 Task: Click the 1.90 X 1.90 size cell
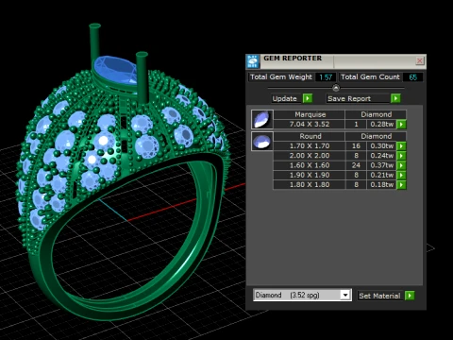pyautogui.click(x=310, y=175)
